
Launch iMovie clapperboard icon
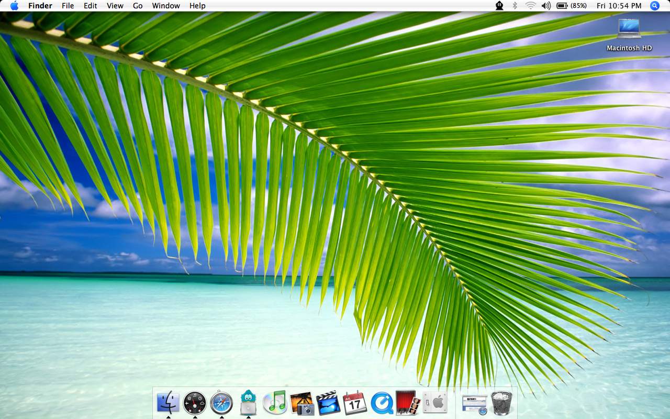pyautogui.click(x=328, y=403)
